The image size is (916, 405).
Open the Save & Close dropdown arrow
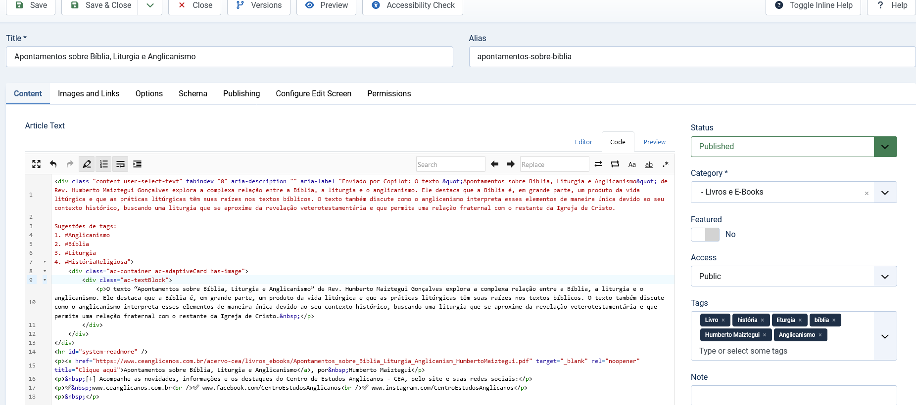[x=150, y=5]
